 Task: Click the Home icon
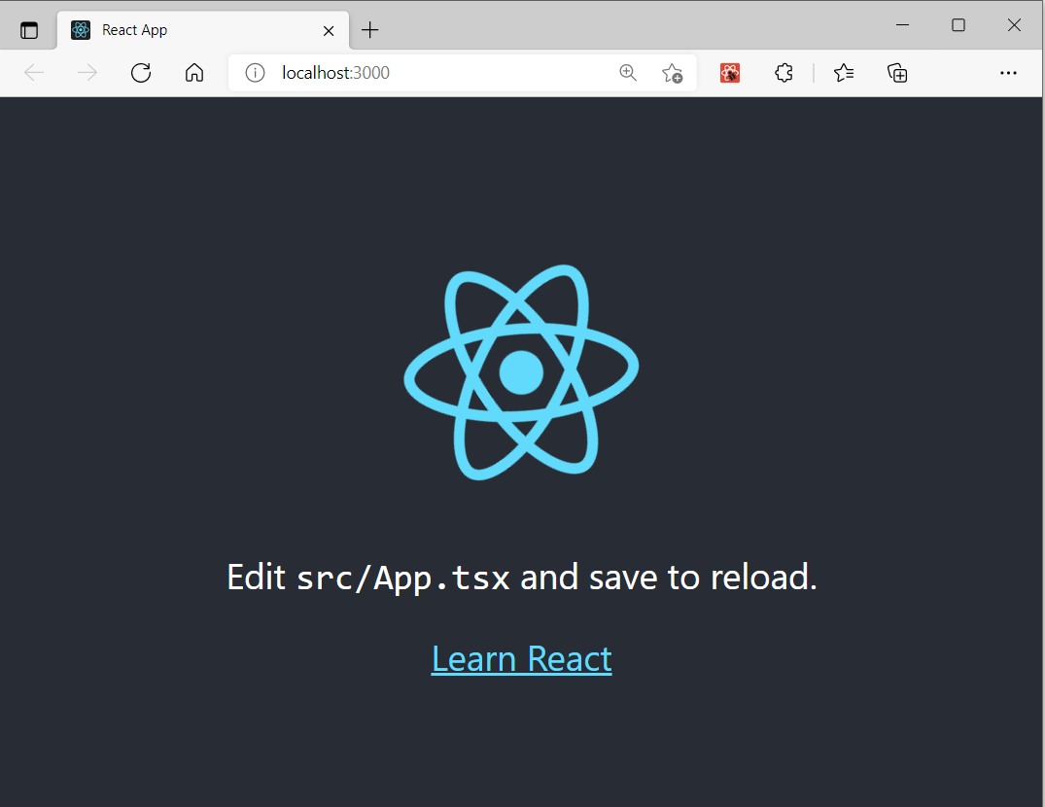(193, 73)
